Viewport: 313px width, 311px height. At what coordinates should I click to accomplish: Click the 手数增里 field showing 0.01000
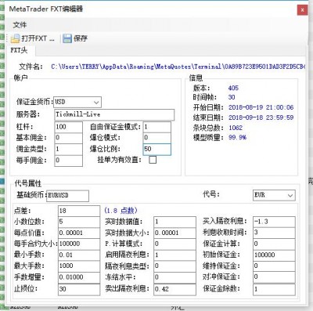point(79,277)
